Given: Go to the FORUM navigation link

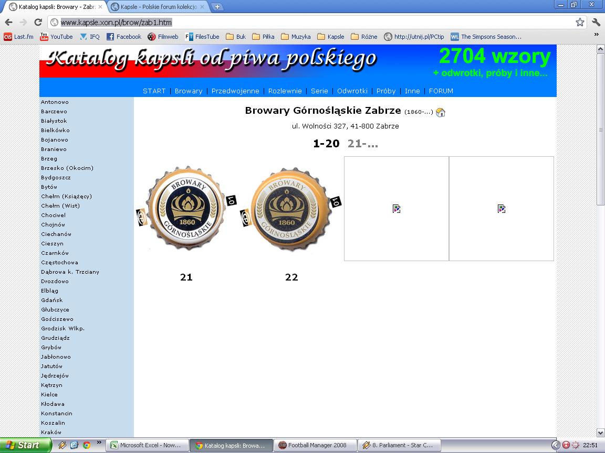Looking at the screenshot, I should coord(441,91).
